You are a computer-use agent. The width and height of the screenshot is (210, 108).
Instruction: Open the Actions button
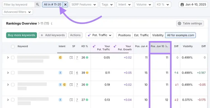tap(75, 35)
